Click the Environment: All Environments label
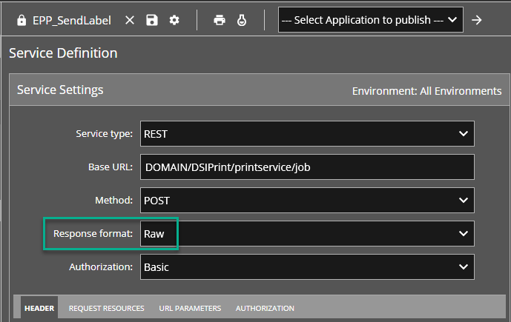The height and width of the screenshot is (322, 511). click(x=426, y=91)
